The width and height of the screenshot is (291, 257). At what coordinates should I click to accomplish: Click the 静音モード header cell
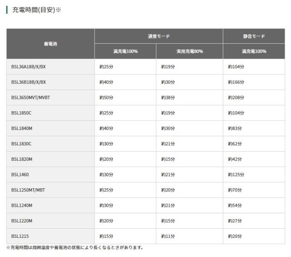click(254, 36)
